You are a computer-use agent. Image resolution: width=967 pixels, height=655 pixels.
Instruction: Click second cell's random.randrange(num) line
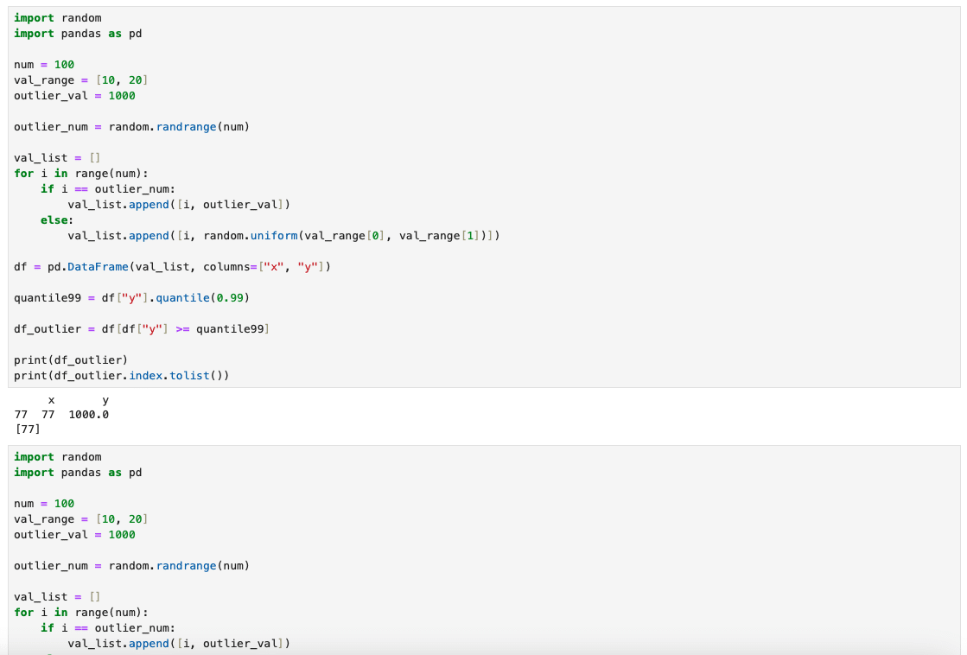coord(131,566)
